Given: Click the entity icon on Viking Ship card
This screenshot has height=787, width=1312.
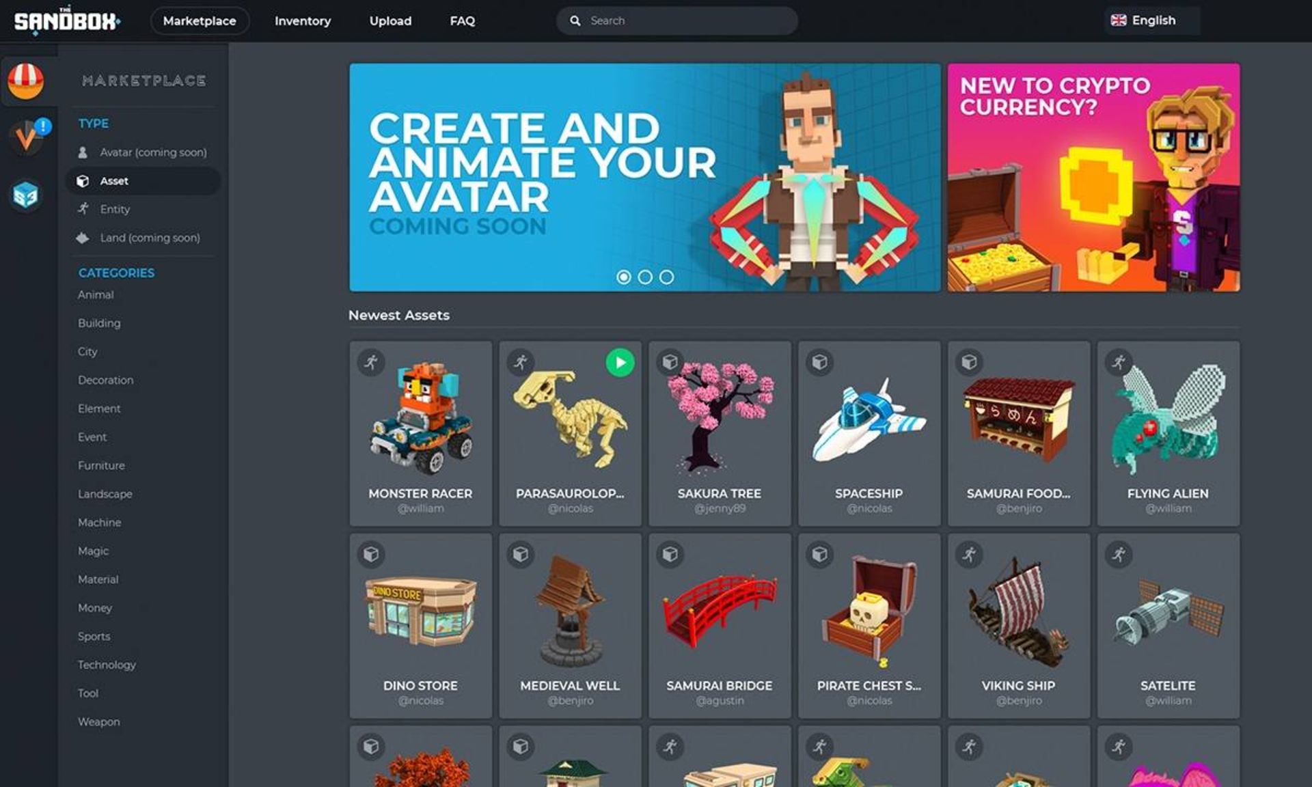Looking at the screenshot, I should 969,554.
